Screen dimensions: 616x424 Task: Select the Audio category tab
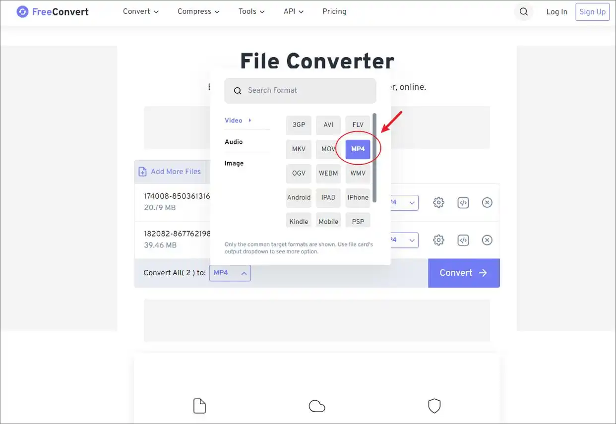point(234,142)
